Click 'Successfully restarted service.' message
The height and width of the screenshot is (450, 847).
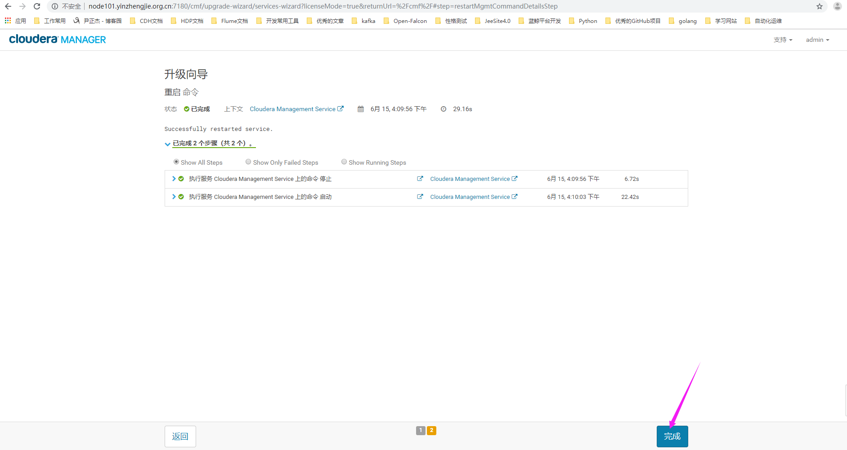coord(219,129)
